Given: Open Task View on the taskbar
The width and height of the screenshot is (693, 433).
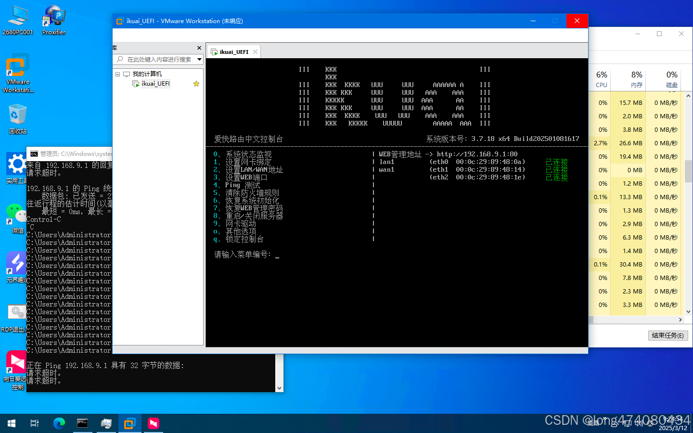Looking at the screenshot, I should pos(35,423).
